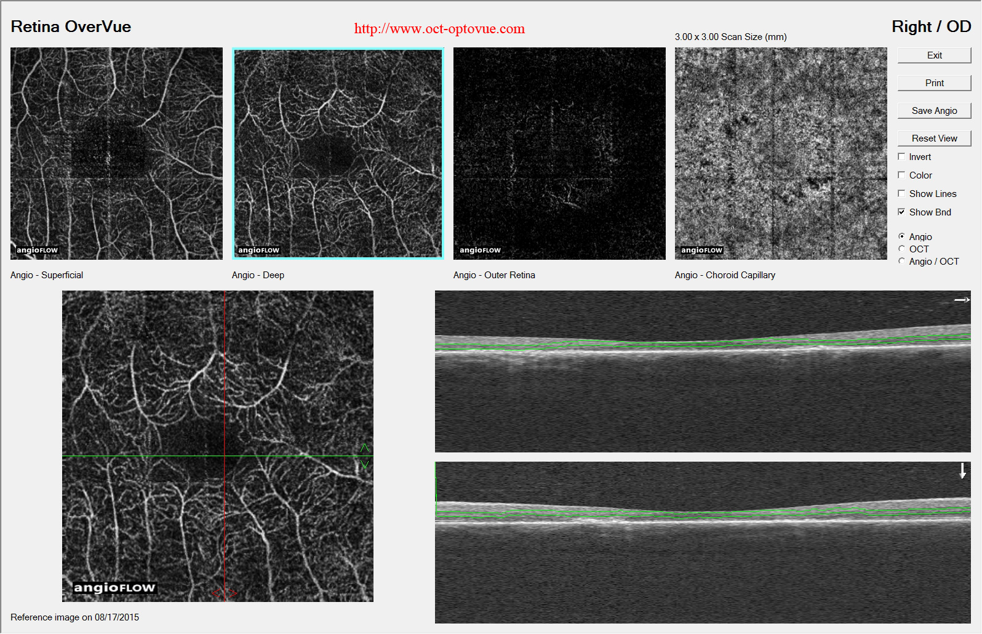Viewport: 982px width, 634px height.
Task: Click the 'Angio - Deep' caption
Action: coord(258,275)
